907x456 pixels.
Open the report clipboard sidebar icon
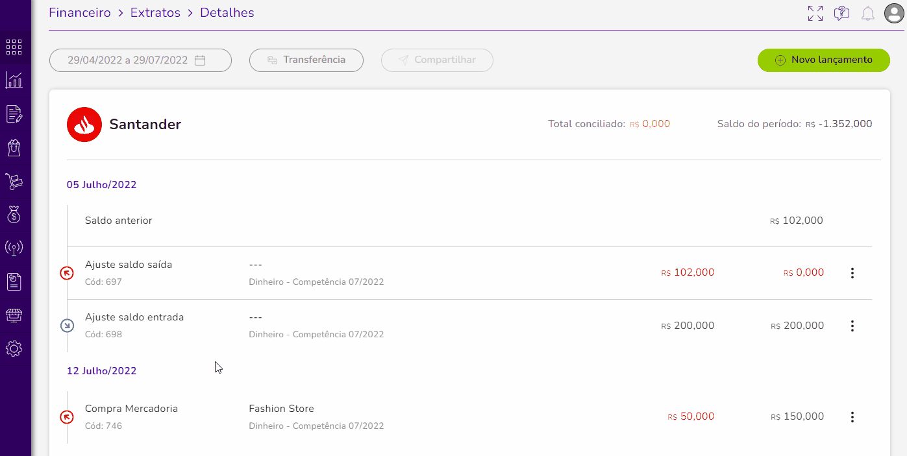14,281
